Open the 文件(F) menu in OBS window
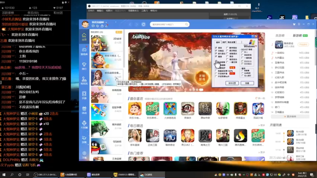 [x=91, y=11]
